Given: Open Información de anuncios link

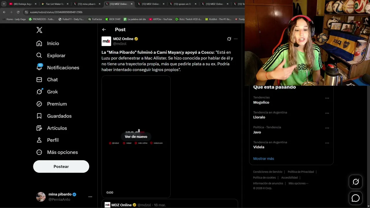Looking at the screenshot, I should [x=268, y=183].
